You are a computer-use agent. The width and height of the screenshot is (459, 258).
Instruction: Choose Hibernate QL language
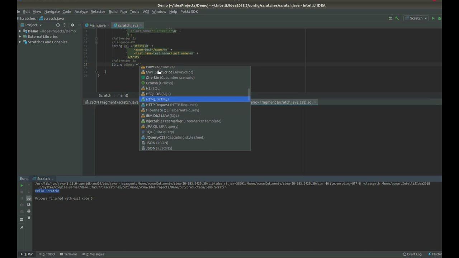tap(195, 110)
